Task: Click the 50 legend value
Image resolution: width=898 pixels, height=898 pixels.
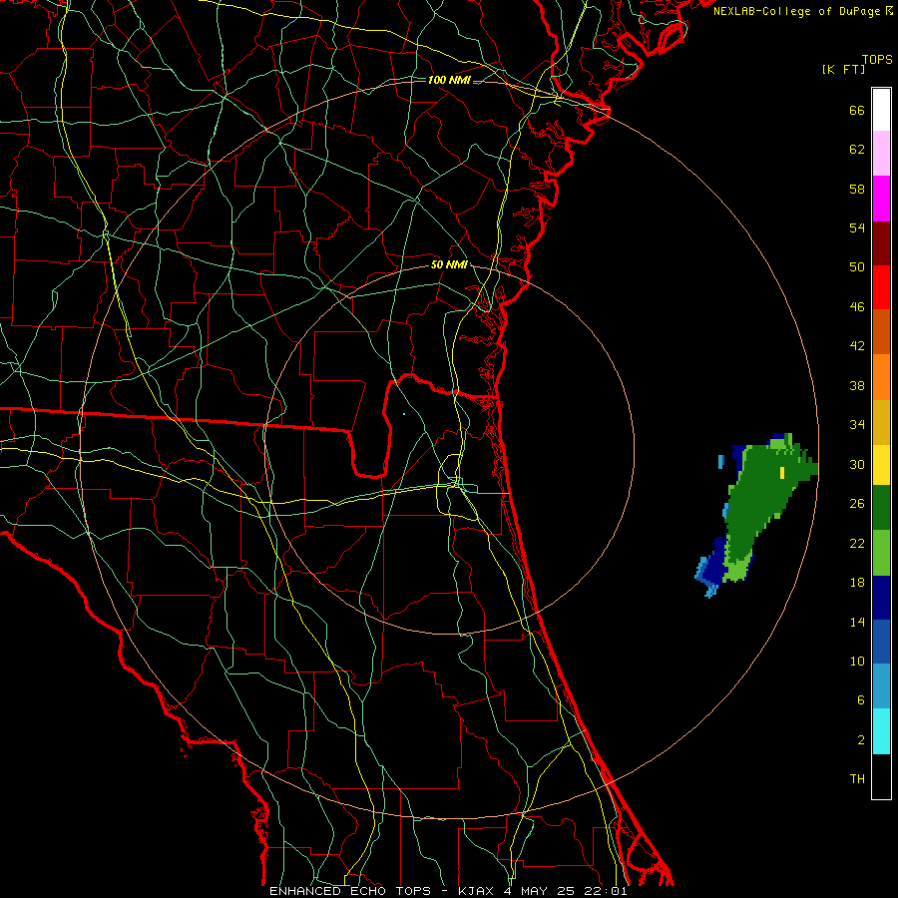Action: (x=857, y=267)
